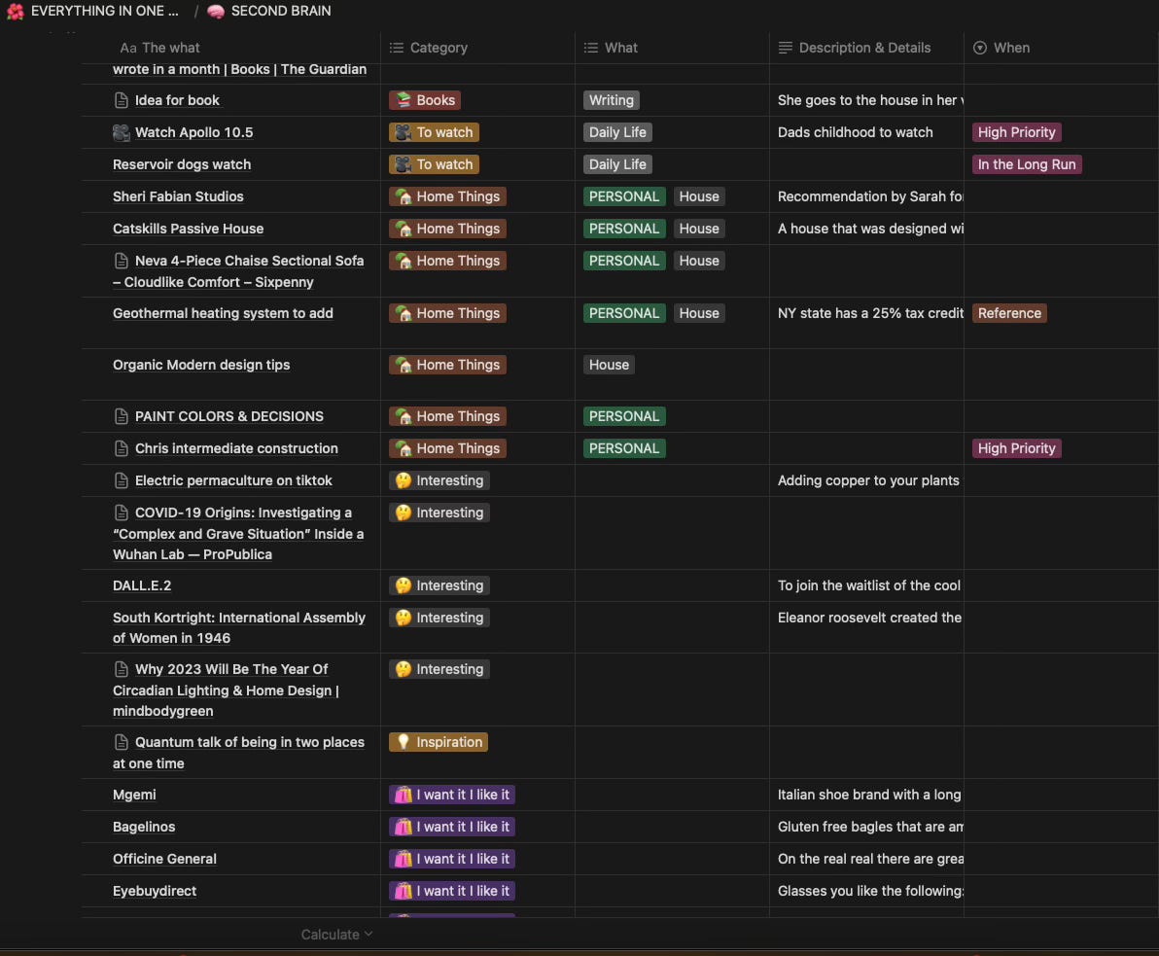Open the Sheri Fabian Studios entry
The height and width of the screenshot is (956, 1159).
(178, 196)
